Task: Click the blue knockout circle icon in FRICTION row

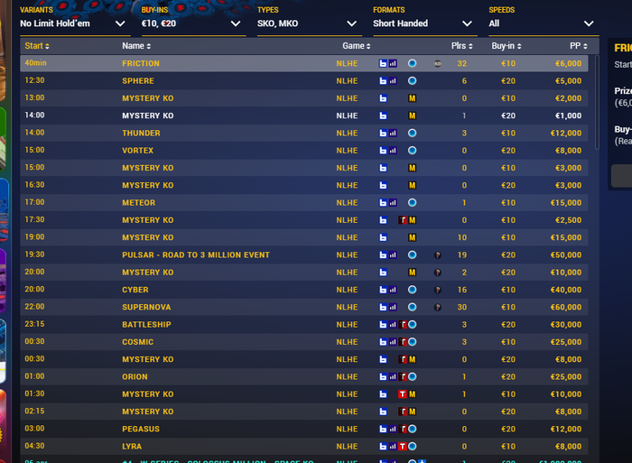Action: (x=412, y=63)
